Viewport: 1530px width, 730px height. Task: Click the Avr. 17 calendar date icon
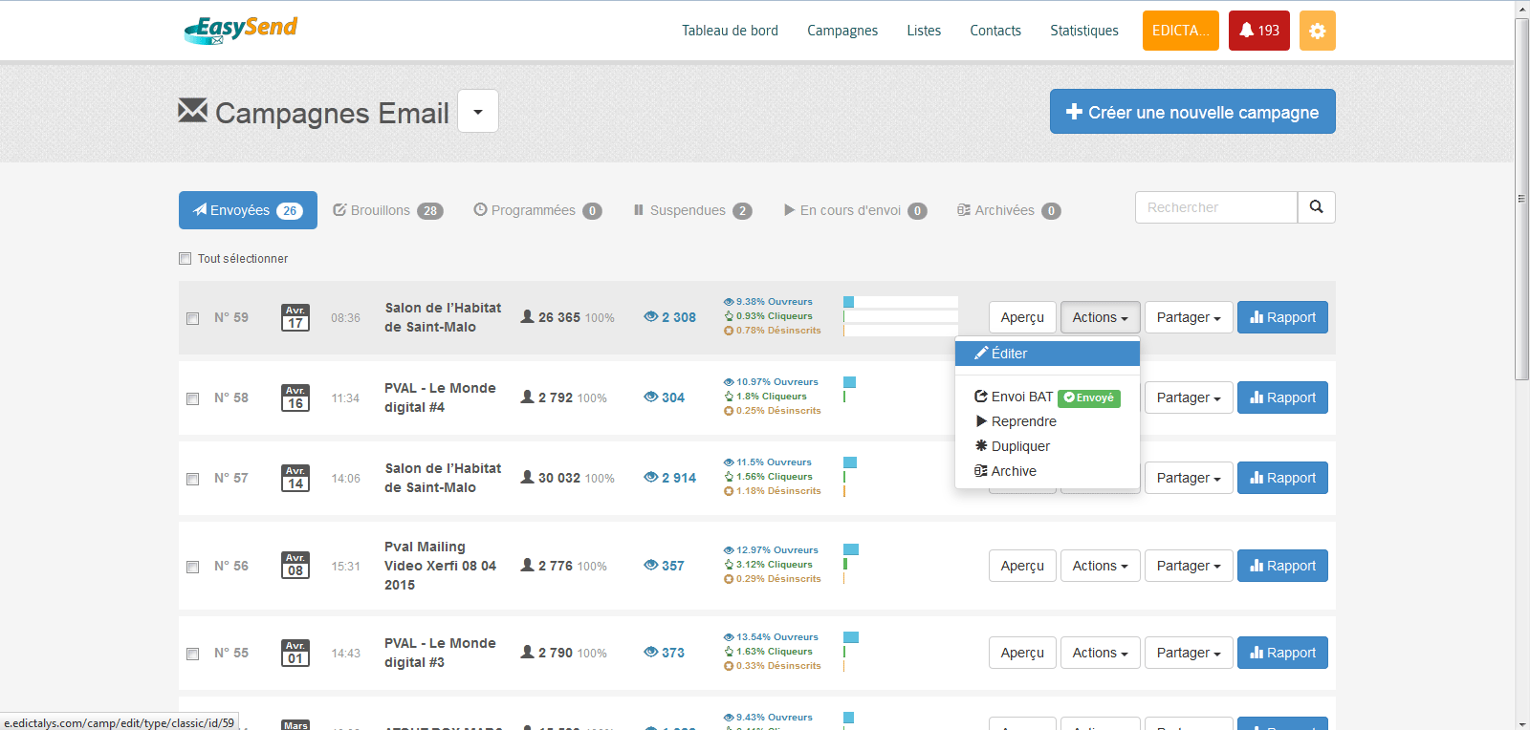295,317
